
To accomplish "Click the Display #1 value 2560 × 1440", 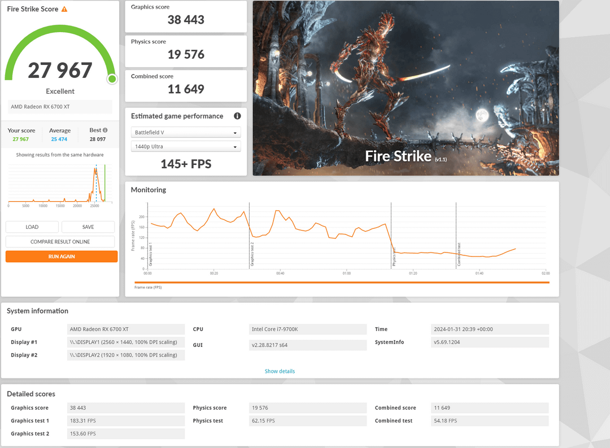I will coord(125,342).
